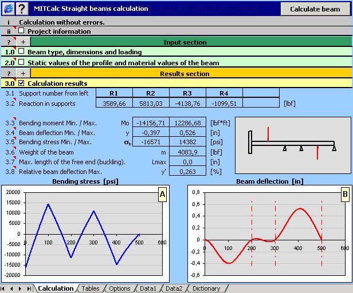The image size is (353, 293).
Task: Expand Input section with plus button
Action: 23,42
